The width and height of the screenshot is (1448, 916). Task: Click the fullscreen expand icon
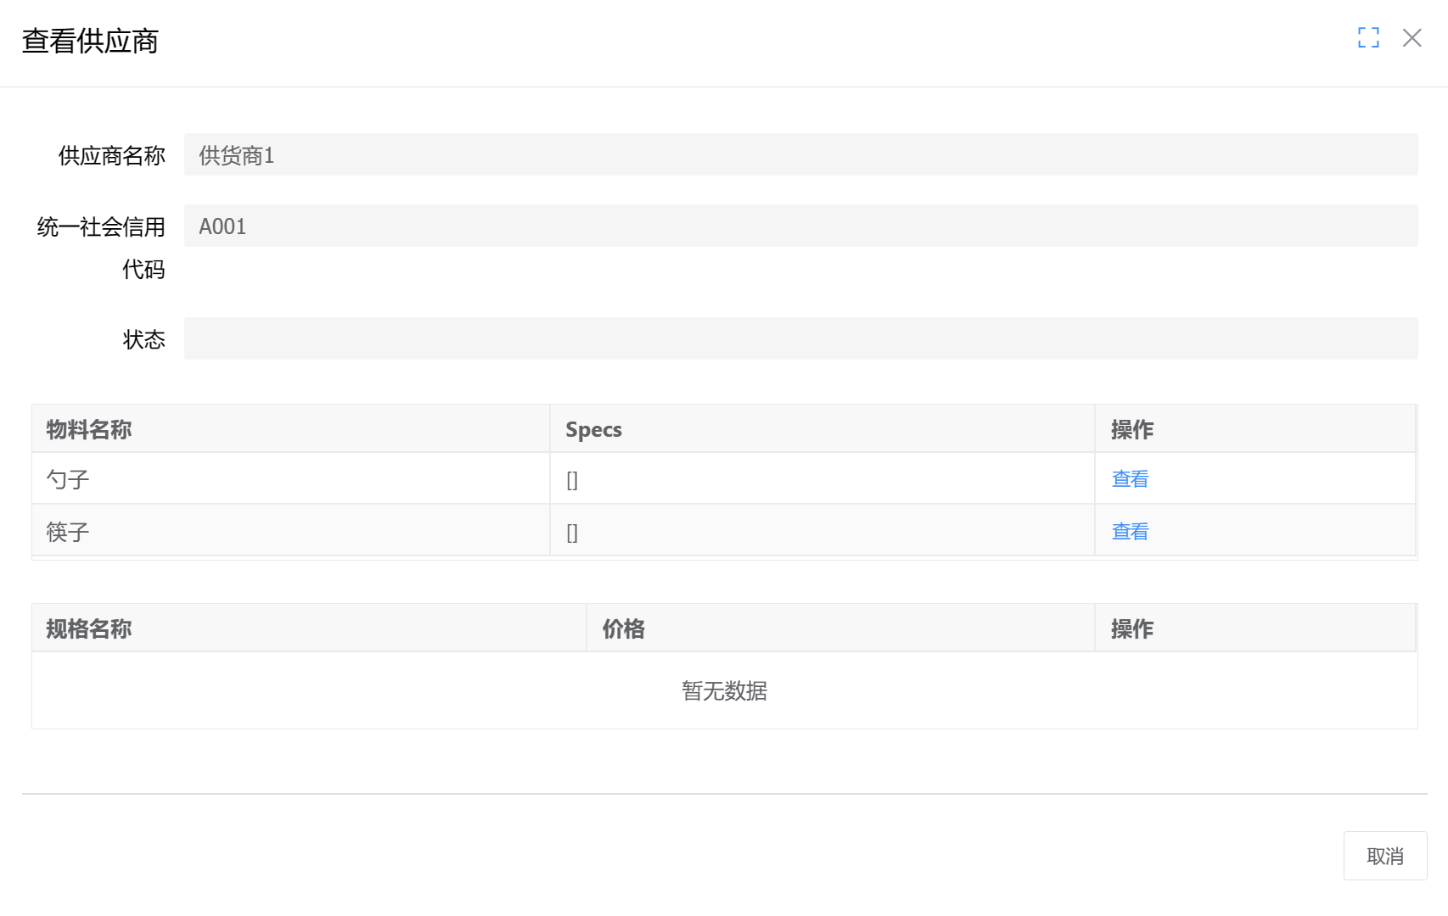point(1368,38)
